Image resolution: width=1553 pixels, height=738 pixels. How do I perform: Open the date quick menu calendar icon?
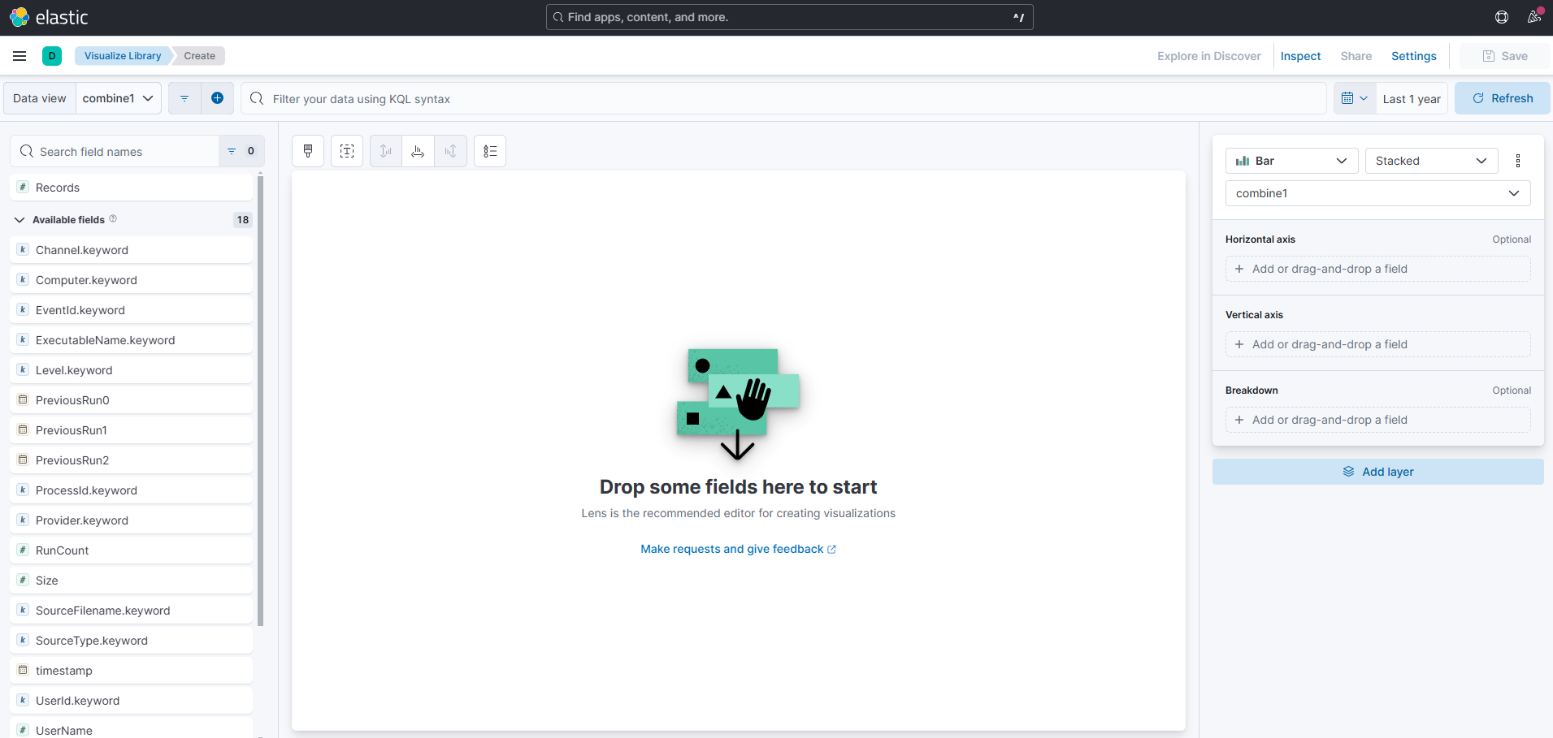tap(1355, 98)
